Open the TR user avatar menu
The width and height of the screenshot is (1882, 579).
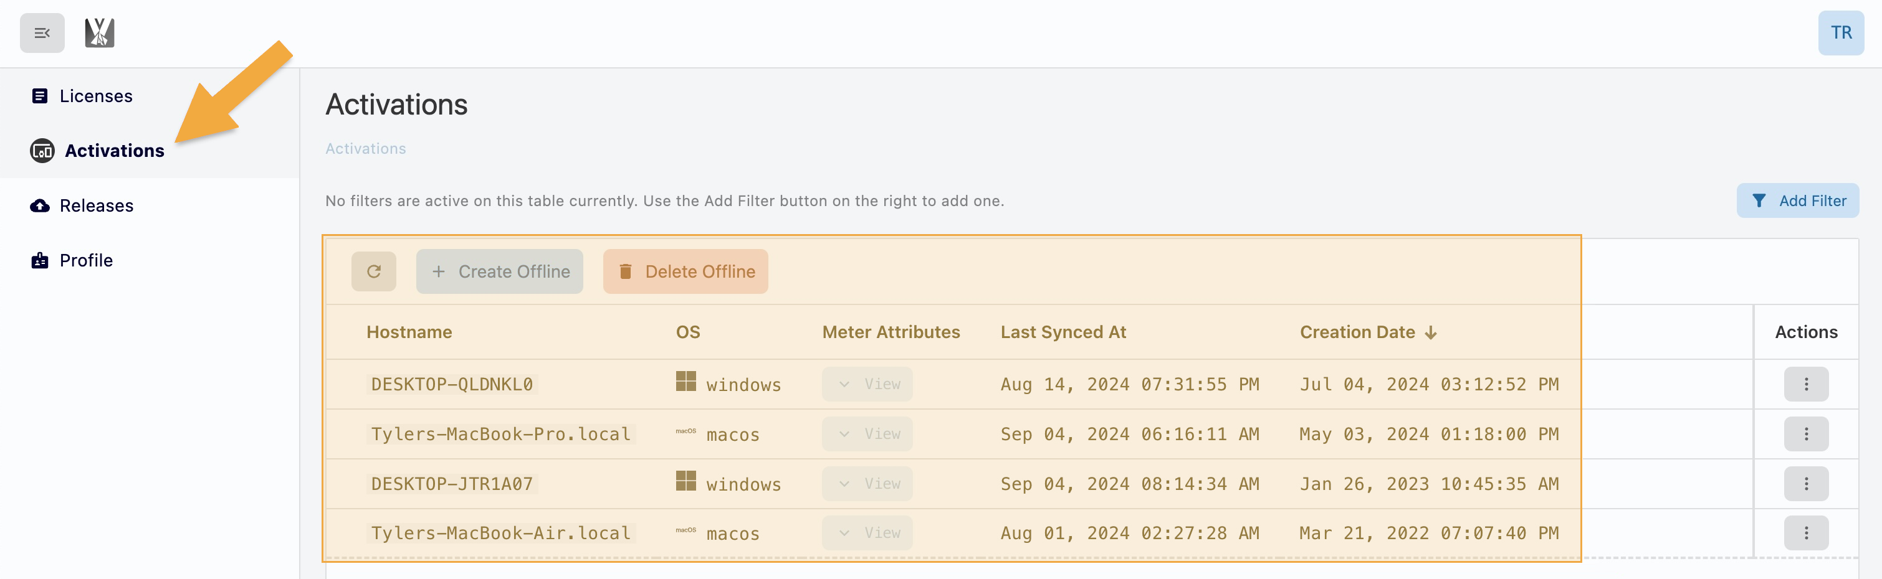click(x=1840, y=33)
